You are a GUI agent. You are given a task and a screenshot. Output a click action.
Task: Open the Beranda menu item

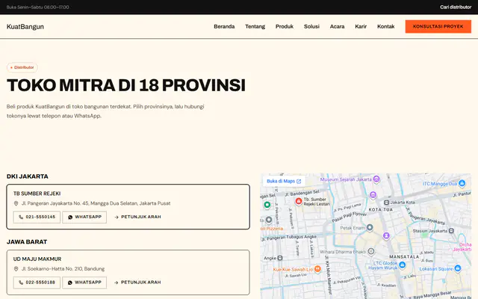pos(224,27)
